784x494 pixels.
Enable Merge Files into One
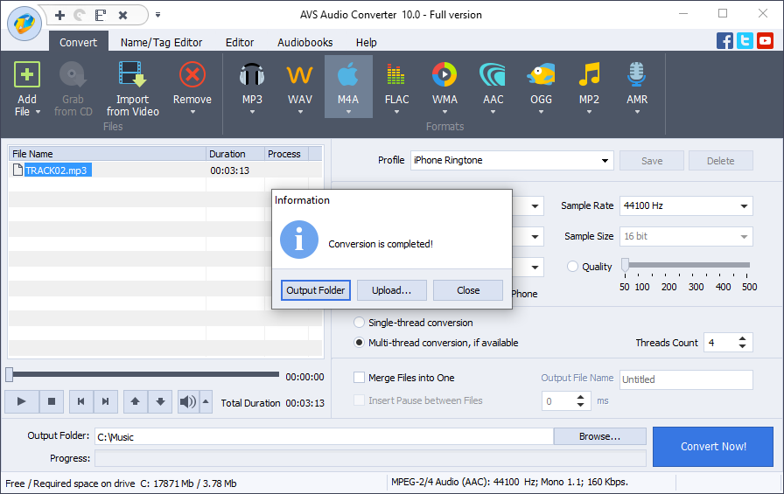[359, 378]
